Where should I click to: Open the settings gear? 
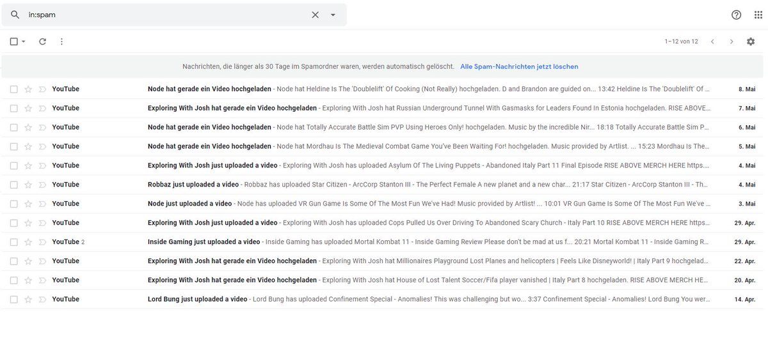click(751, 42)
